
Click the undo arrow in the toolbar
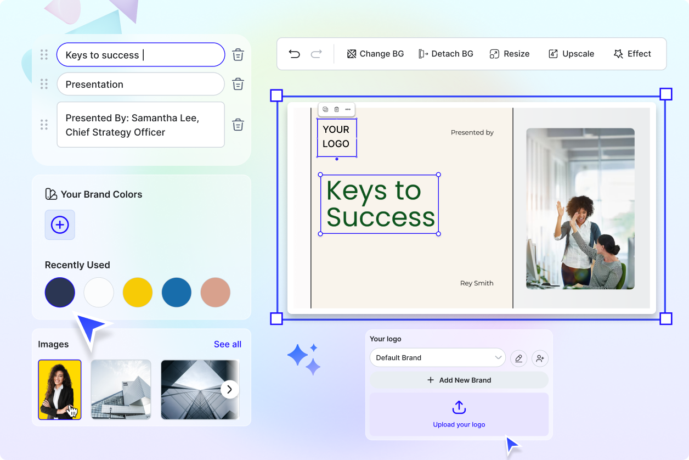[x=295, y=54]
